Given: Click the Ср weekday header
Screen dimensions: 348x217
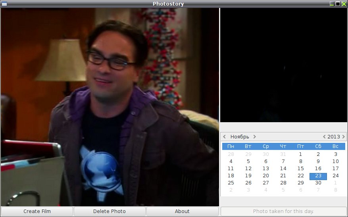Looking at the screenshot, I should click(x=265, y=146).
